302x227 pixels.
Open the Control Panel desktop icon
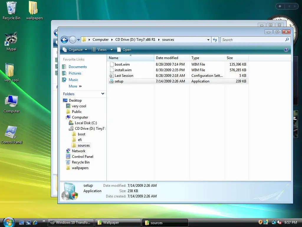(12, 135)
